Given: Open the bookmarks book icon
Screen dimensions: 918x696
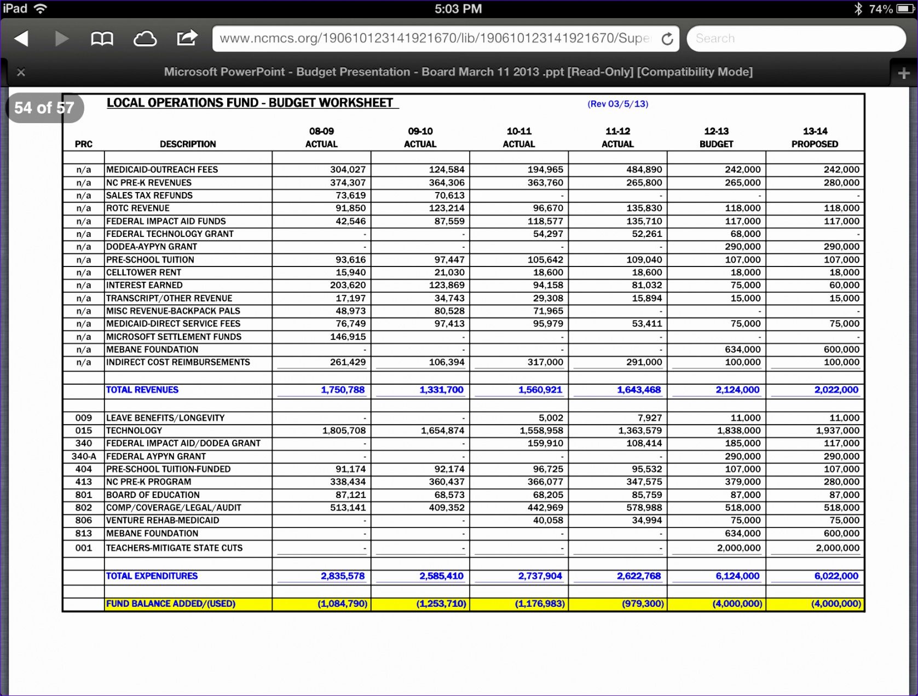Looking at the screenshot, I should pos(102,38).
